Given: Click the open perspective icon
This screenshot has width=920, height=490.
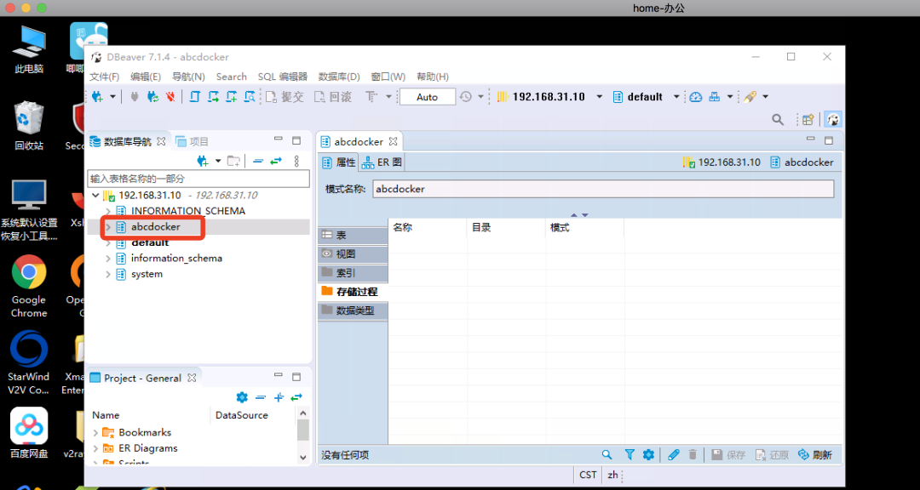Looking at the screenshot, I should [x=808, y=120].
